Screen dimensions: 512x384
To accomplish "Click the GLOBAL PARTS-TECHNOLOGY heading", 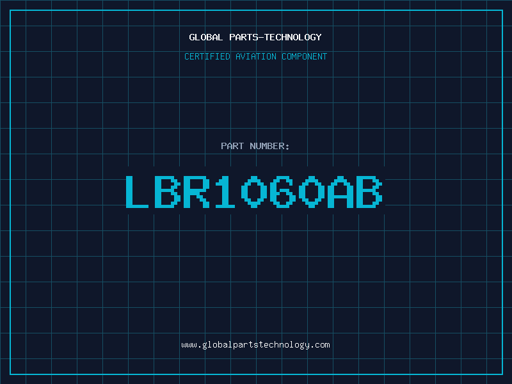I will coord(255,37).
